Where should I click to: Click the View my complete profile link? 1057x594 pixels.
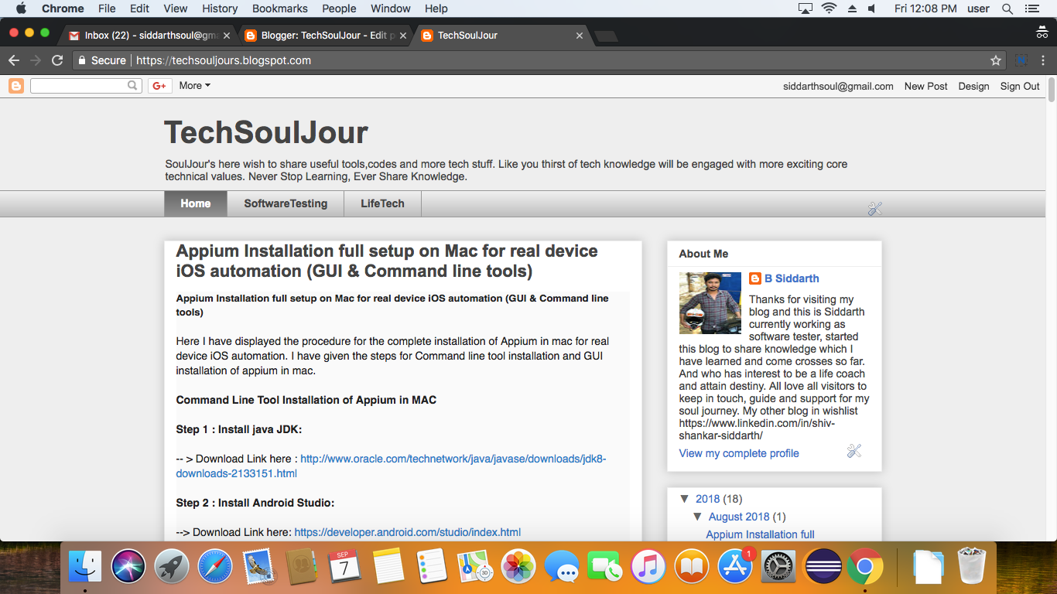[739, 453]
